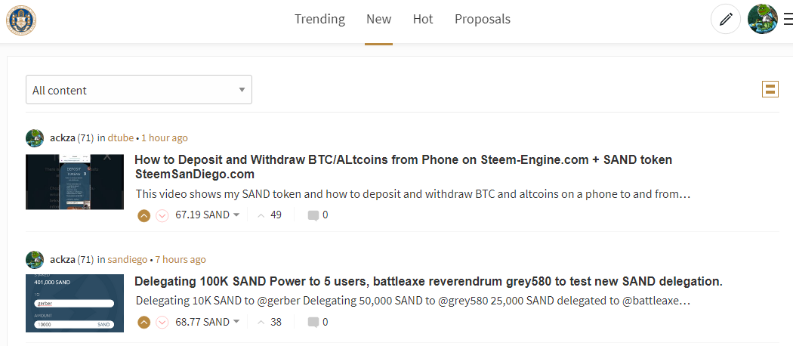Viewport: 793px width, 346px height.
Task: Switch to the Hot tab
Action: pos(423,19)
